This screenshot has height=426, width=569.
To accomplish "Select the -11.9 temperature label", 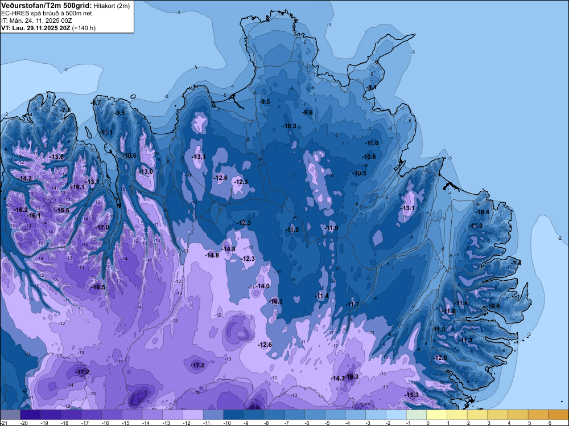I will point(331,228).
